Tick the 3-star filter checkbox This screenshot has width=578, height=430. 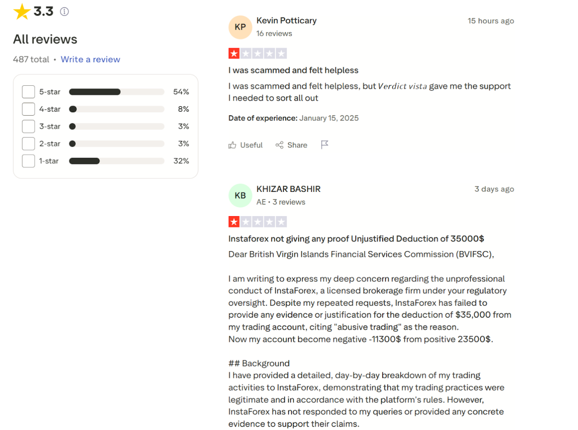pos(28,126)
